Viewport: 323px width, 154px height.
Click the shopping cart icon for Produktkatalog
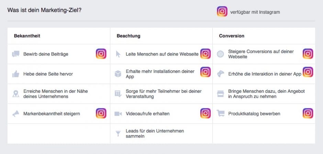[220, 114]
